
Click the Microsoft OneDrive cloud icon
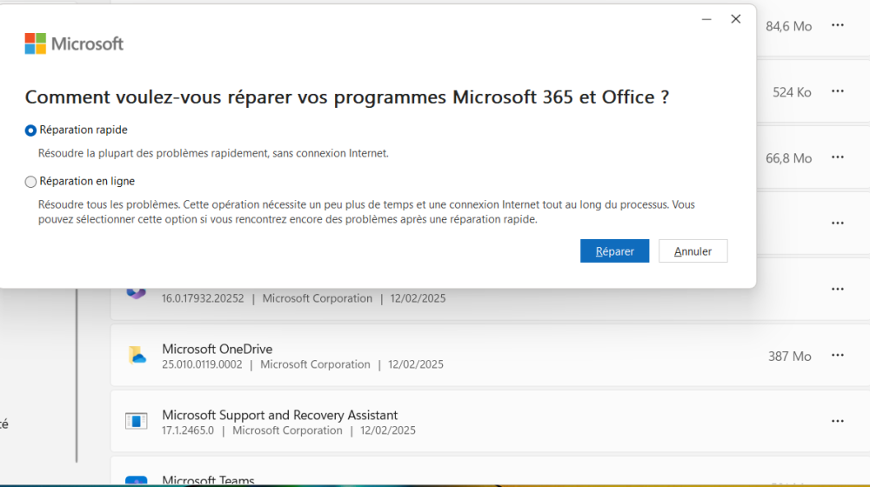click(137, 356)
